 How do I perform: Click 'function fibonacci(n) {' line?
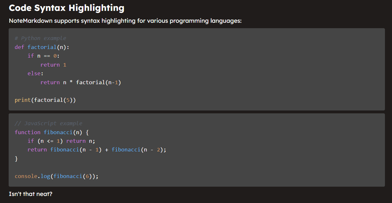pos(52,132)
